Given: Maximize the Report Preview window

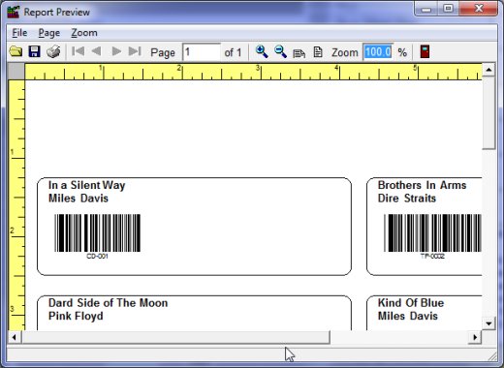Looking at the screenshot, I should pyautogui.click(x=448, y=8).
